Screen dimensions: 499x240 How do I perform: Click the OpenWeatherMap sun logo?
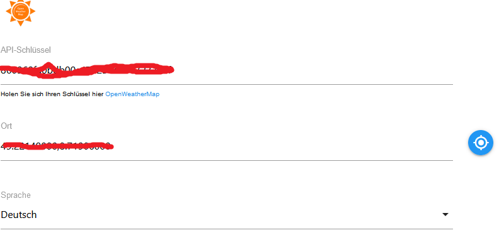20,13
